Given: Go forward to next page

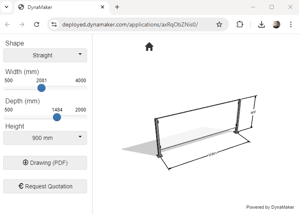Looking at the screenshot, I should pyautogui.click(x=22, y=24).
